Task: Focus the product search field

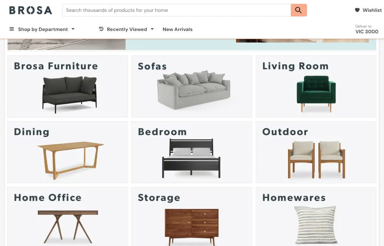Action: [176, 10]
